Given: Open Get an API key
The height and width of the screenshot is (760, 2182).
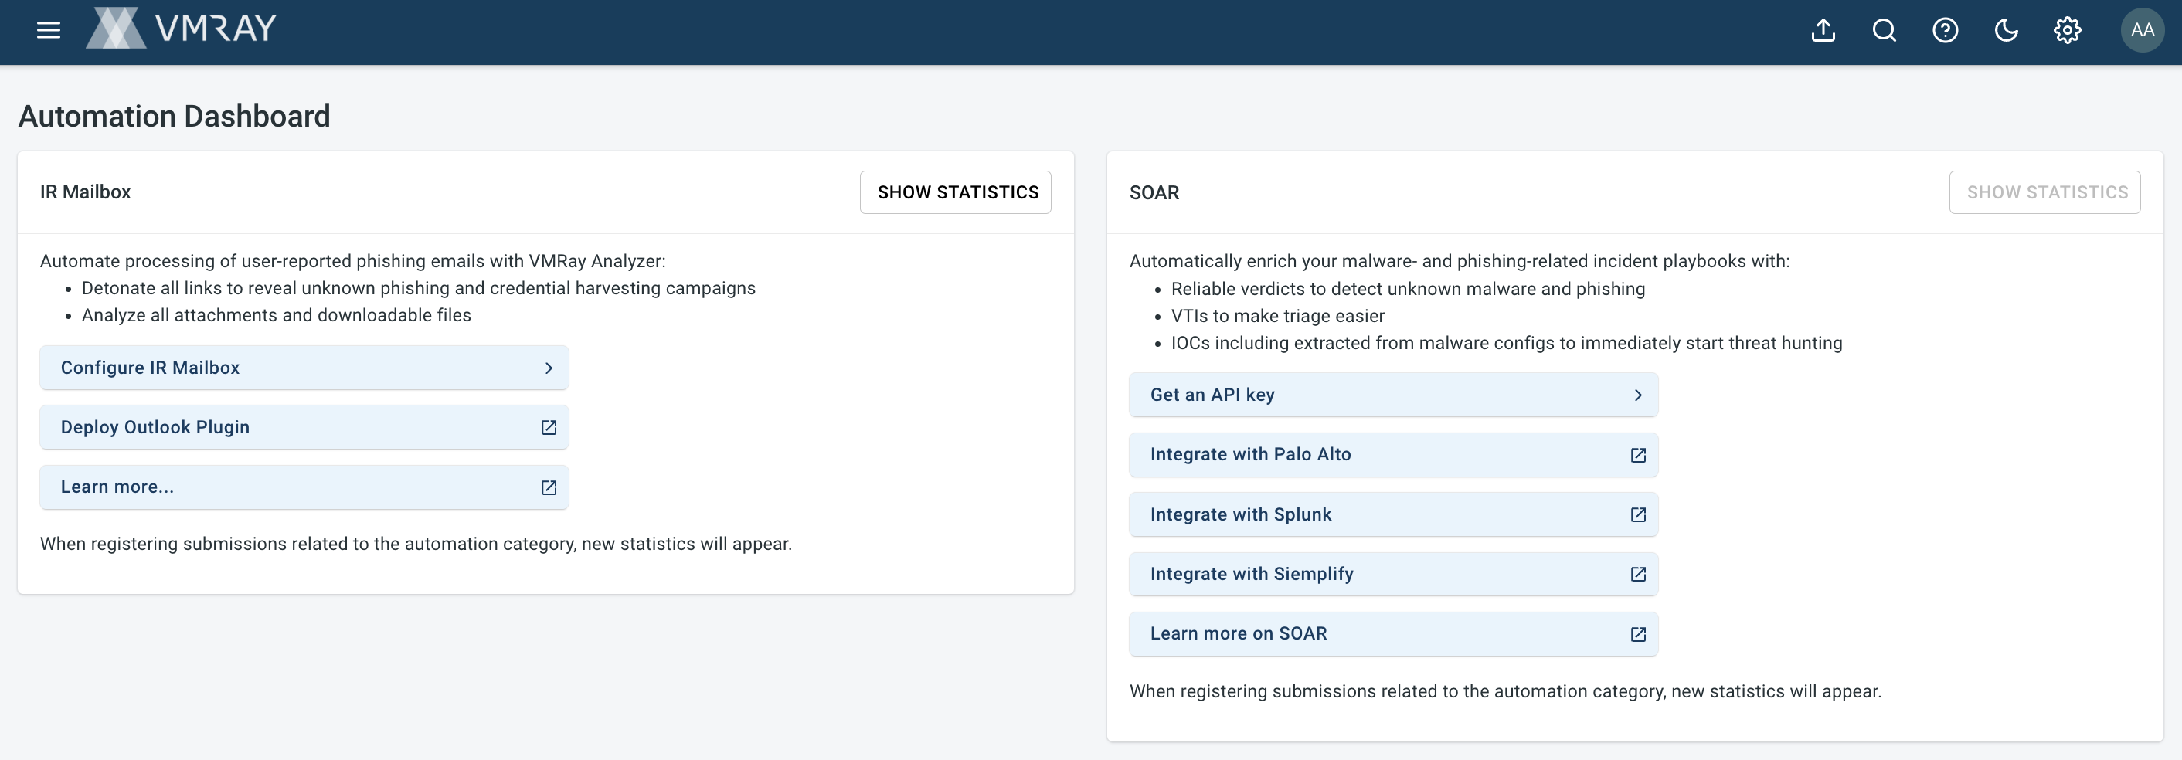Looking at the screenshot, I should click(x=1393, y=395).
